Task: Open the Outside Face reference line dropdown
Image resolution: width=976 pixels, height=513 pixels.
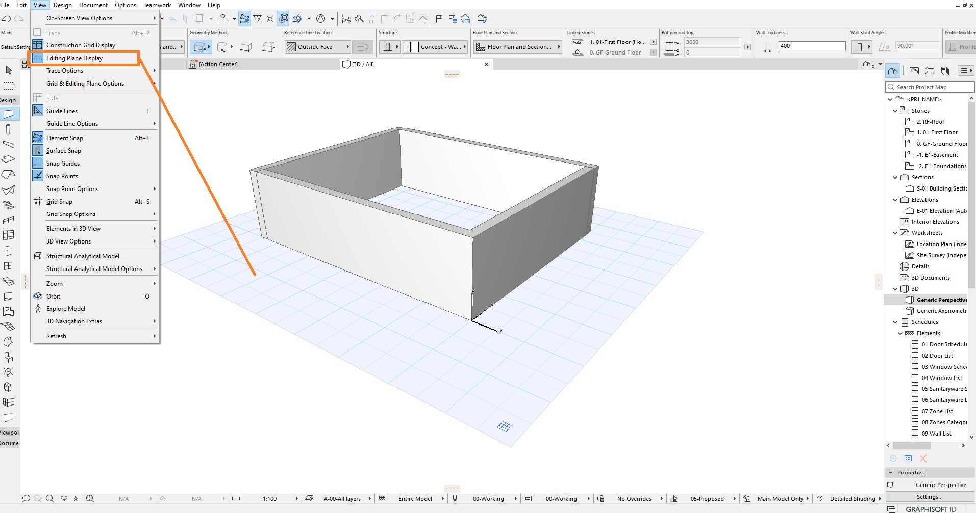Action: pos(318,47)
